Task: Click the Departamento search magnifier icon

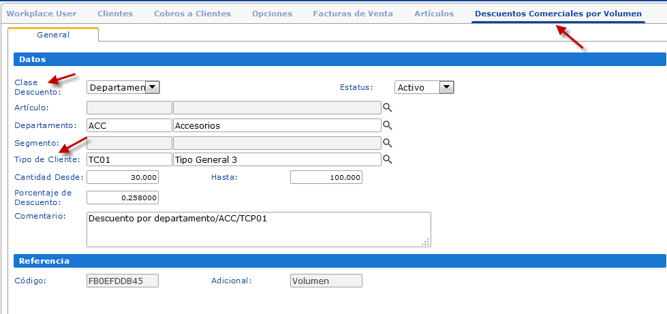Action: [x=387, y=125]
